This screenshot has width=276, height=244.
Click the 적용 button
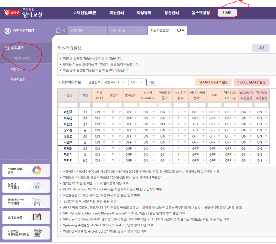click(152, 82)
